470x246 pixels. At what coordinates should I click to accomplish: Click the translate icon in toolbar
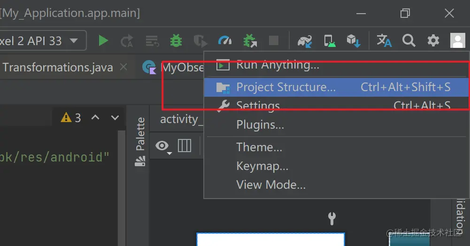pyautogui.click(x=384, y=40)
